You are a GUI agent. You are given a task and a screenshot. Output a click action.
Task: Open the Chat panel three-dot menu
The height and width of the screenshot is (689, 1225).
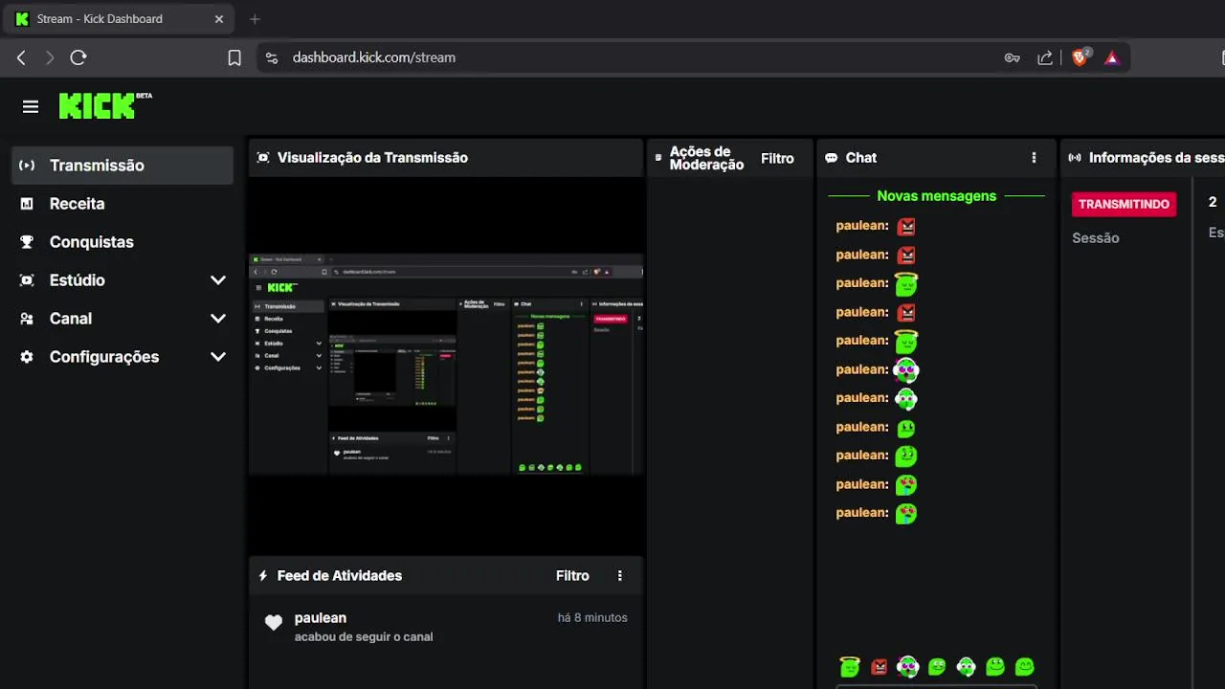coord(1034,158)
